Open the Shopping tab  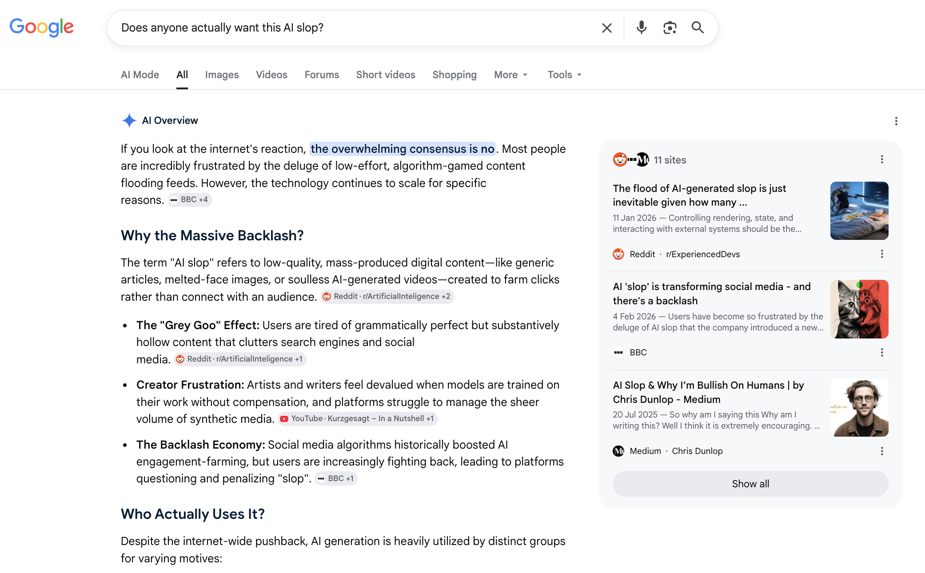pyautogui.click(x=455, y=75)
